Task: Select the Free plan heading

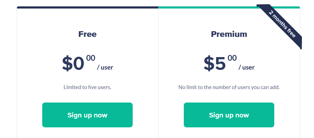Action: 87,34
